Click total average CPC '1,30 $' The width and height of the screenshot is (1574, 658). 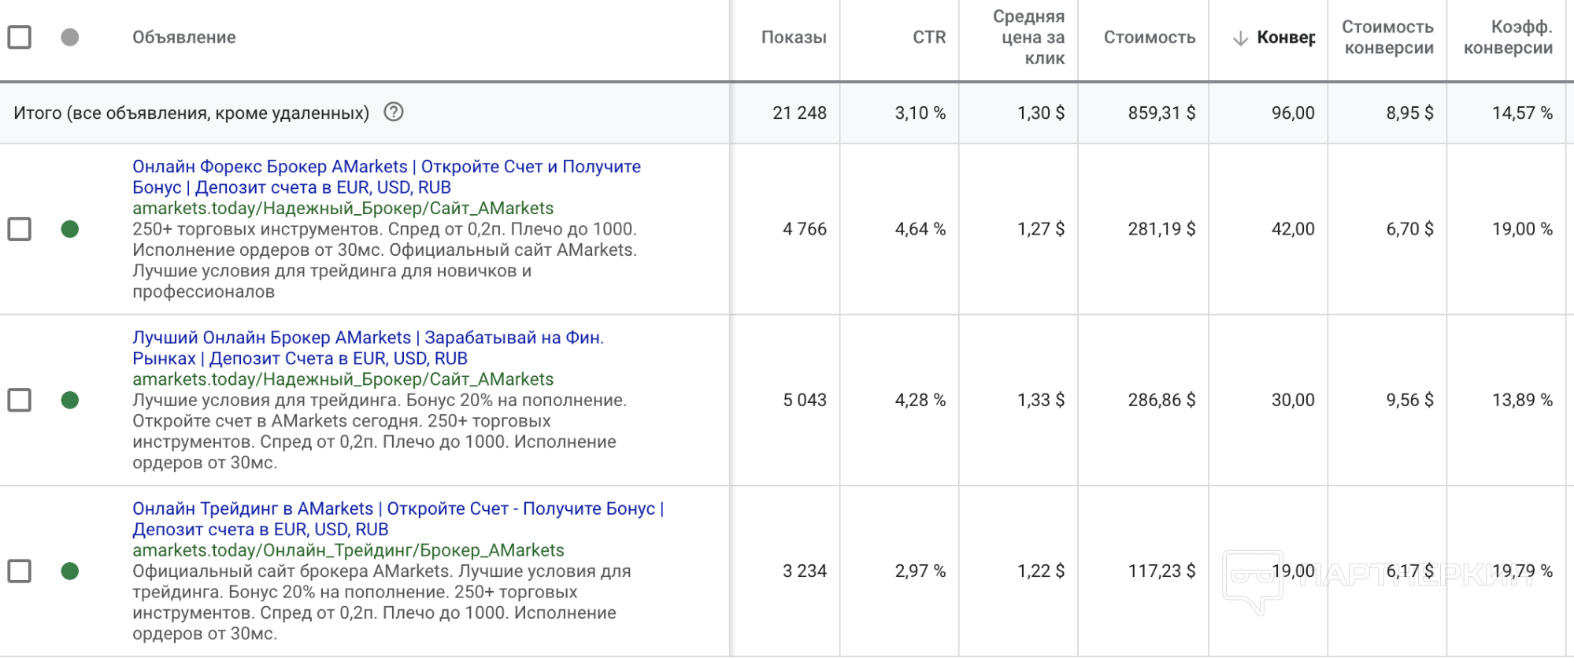click(x=1041, y=113)
